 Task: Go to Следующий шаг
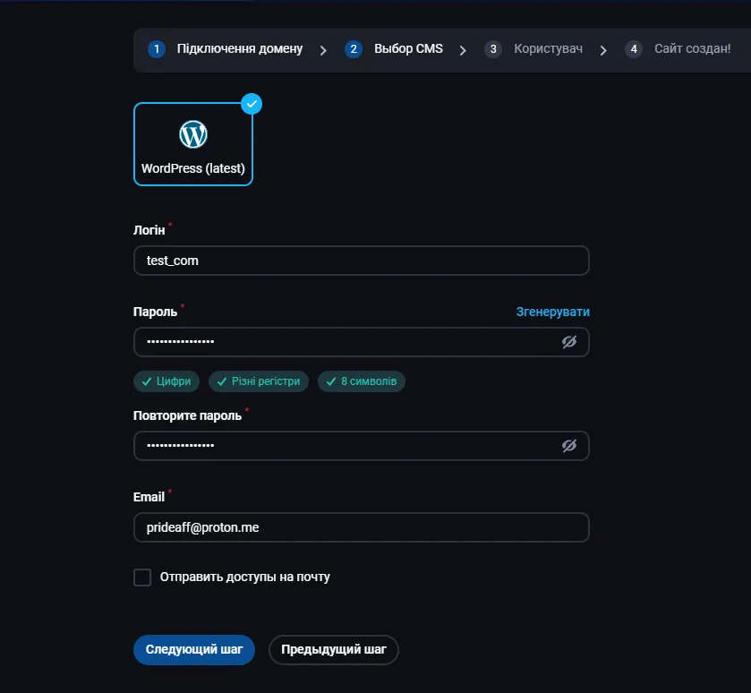pos(194,649)
